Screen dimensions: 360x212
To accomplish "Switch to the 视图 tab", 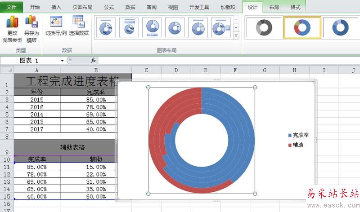I will click(173, 7).
